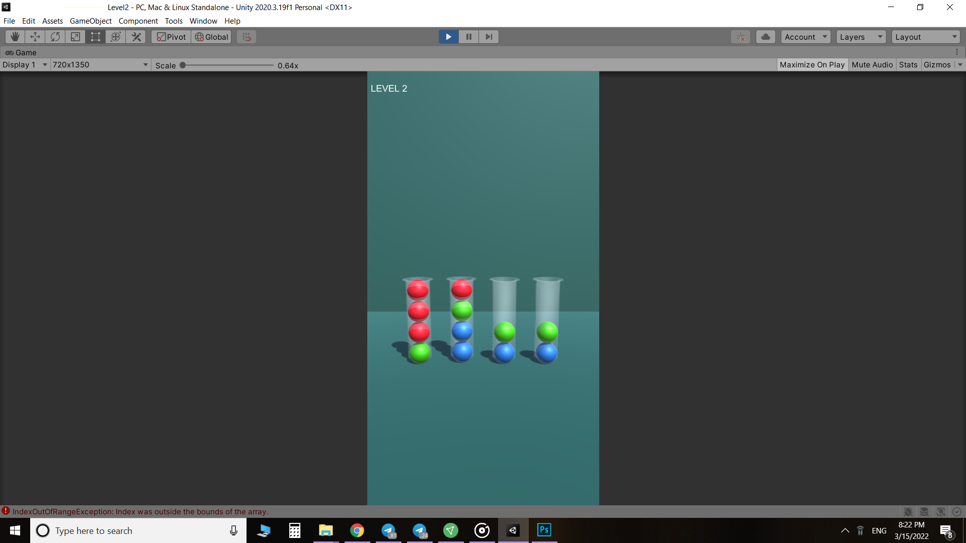Toggle Maximize On Play
Viewport: 966px width, 543px height.
(812, 65)
